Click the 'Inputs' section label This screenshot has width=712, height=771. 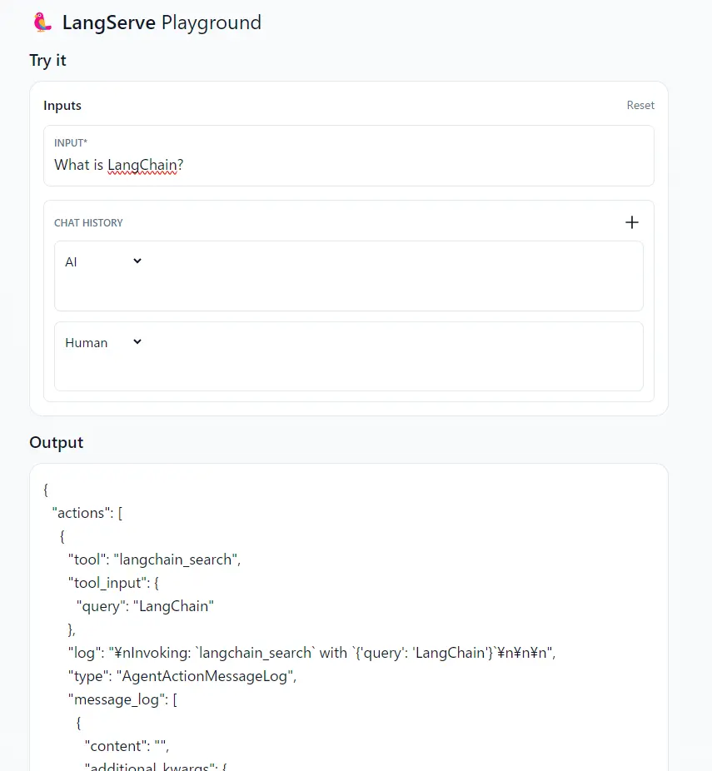pyautogui.click(x=62, y=106)
